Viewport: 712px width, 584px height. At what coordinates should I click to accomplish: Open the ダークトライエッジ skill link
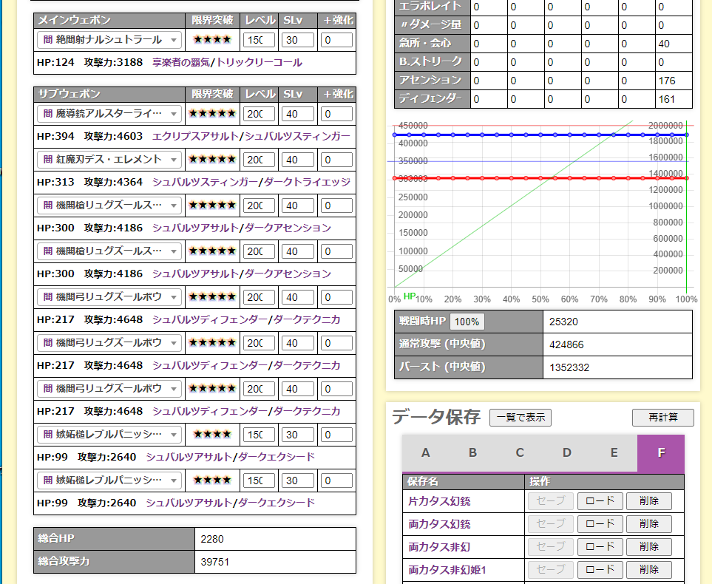tap(308, 182)
